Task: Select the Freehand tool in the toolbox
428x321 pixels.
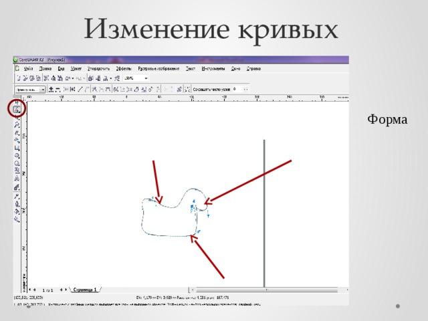Action: [x=17, y=133]
